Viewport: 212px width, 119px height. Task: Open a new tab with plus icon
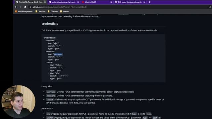point(149,2)
